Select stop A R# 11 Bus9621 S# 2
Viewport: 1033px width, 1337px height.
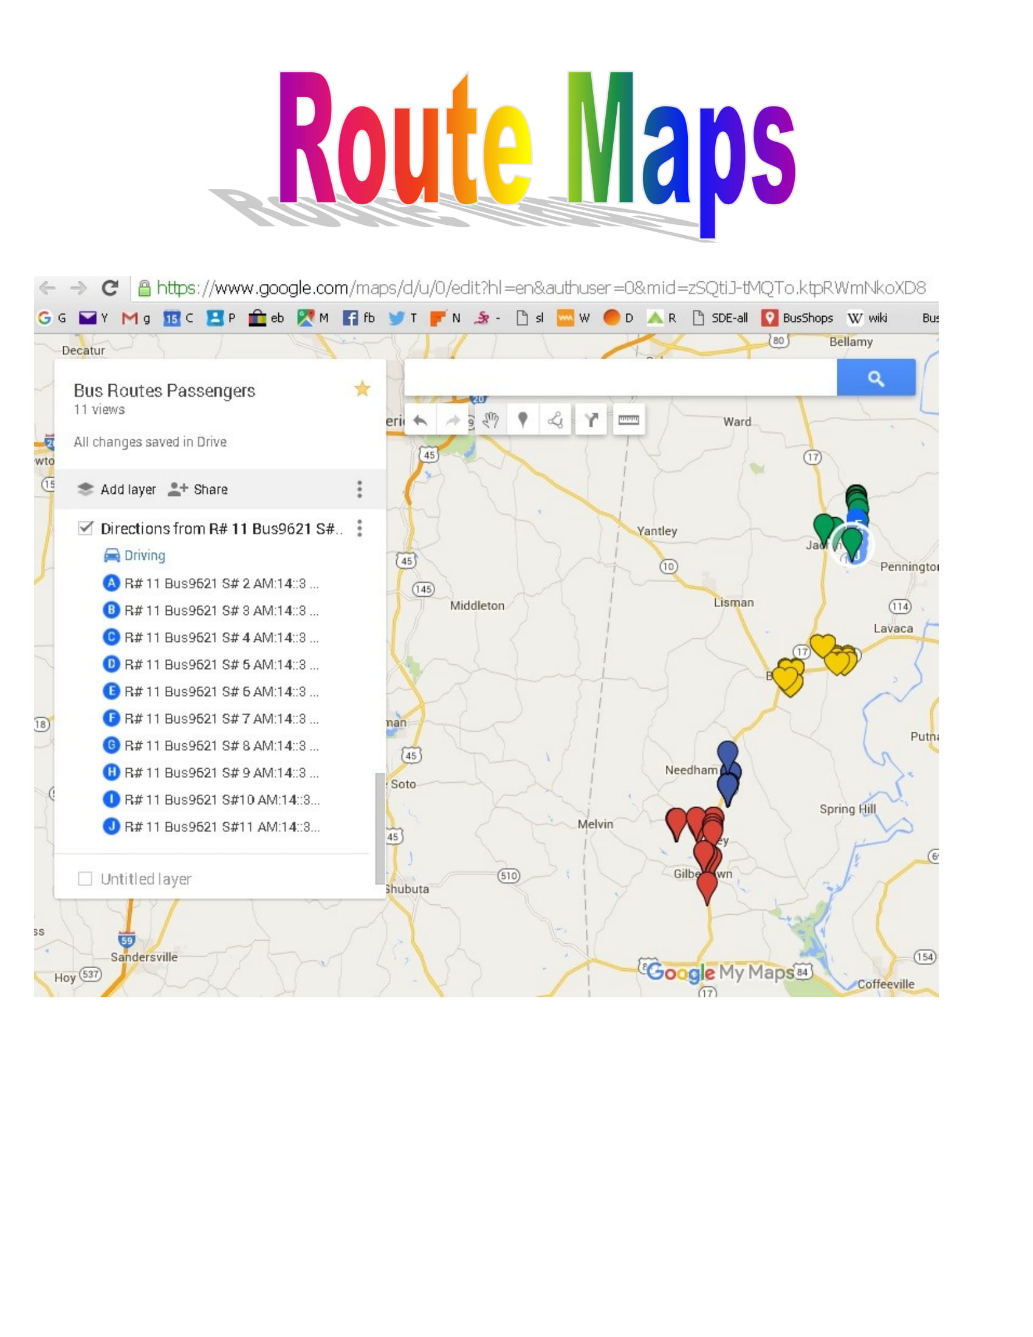pyautogui.click(x=211, y=583)
